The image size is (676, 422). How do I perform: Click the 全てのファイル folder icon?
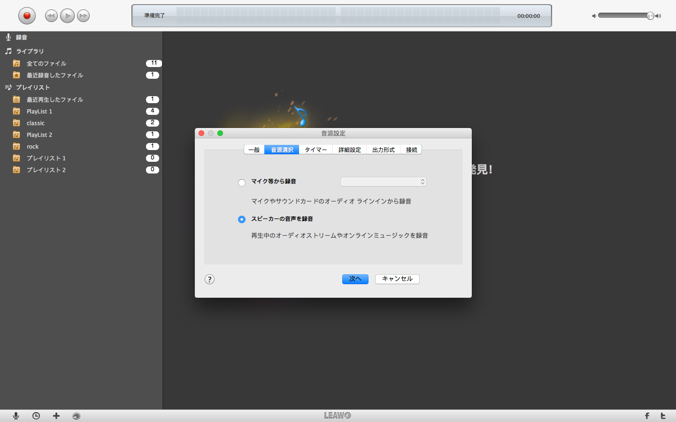(16, 63)
